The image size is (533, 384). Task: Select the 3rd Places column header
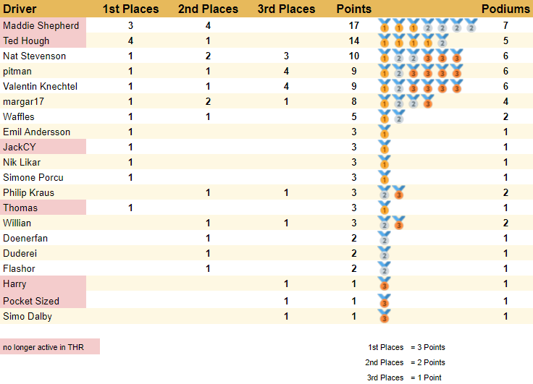pyautogui.click(x=286, y=9)
